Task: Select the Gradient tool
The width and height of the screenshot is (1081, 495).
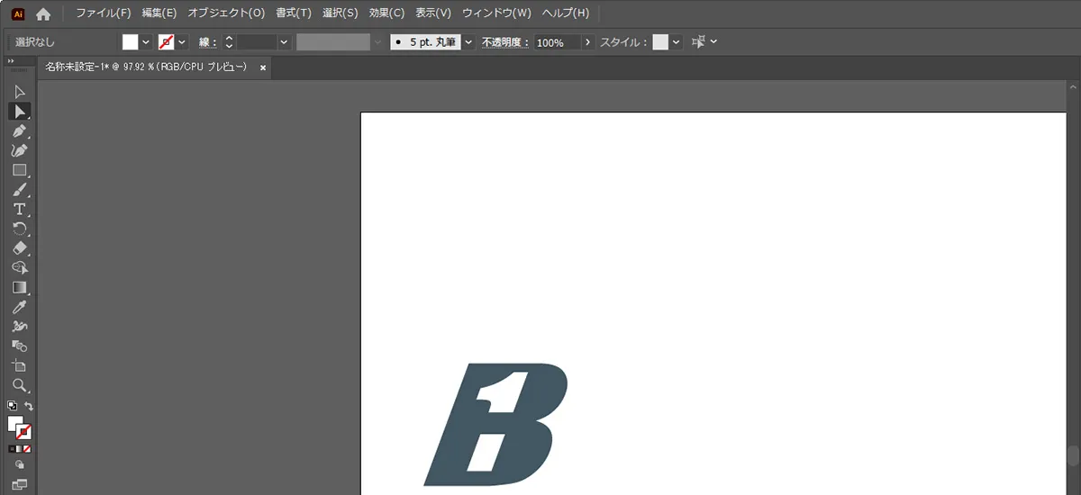Action: pos(19,288)
